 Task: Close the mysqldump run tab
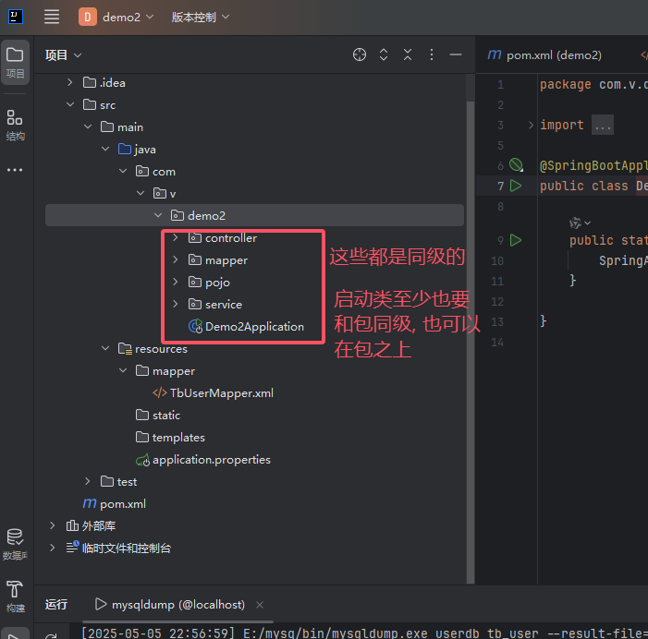[x=260, y=605]
